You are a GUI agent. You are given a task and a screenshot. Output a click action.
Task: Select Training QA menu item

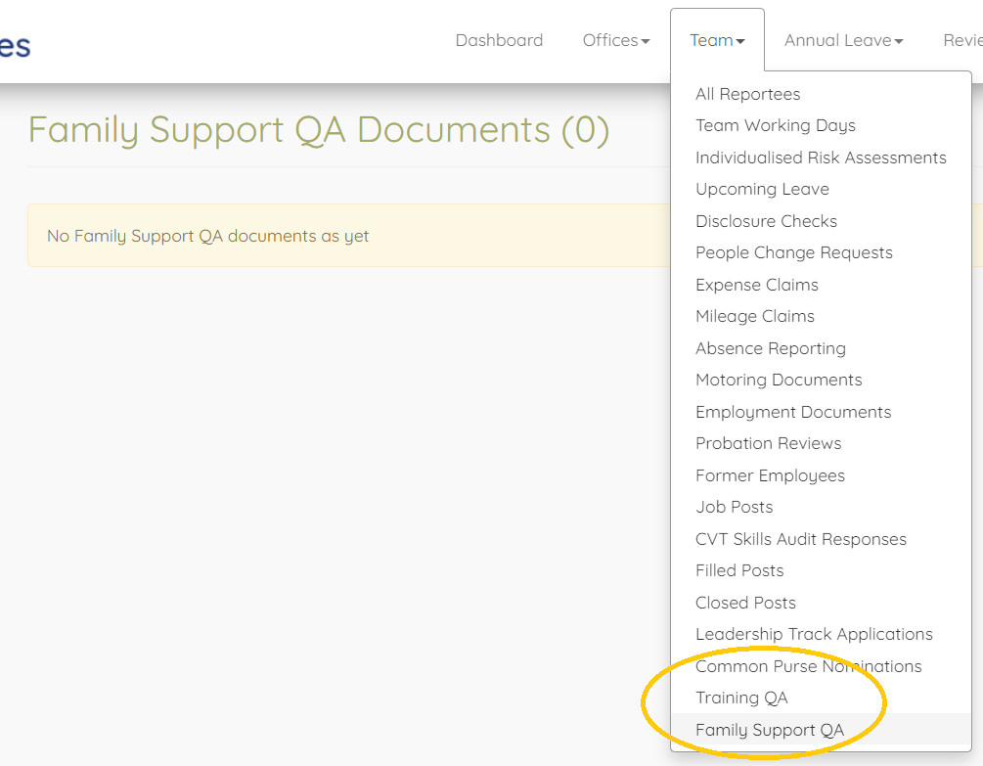(741, 698)
